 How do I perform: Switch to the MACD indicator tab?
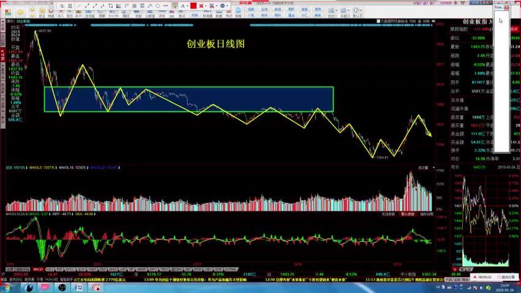click(x=38, y=269)
